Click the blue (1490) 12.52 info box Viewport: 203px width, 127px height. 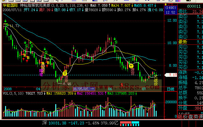tap(171, 10)
